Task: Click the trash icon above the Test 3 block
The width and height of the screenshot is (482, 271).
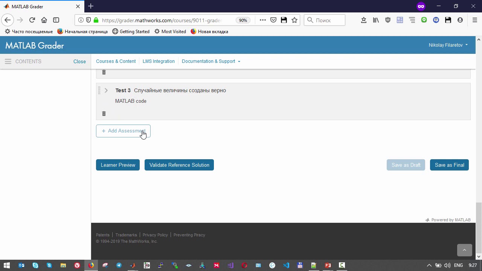Action: (x=104, y=72)
